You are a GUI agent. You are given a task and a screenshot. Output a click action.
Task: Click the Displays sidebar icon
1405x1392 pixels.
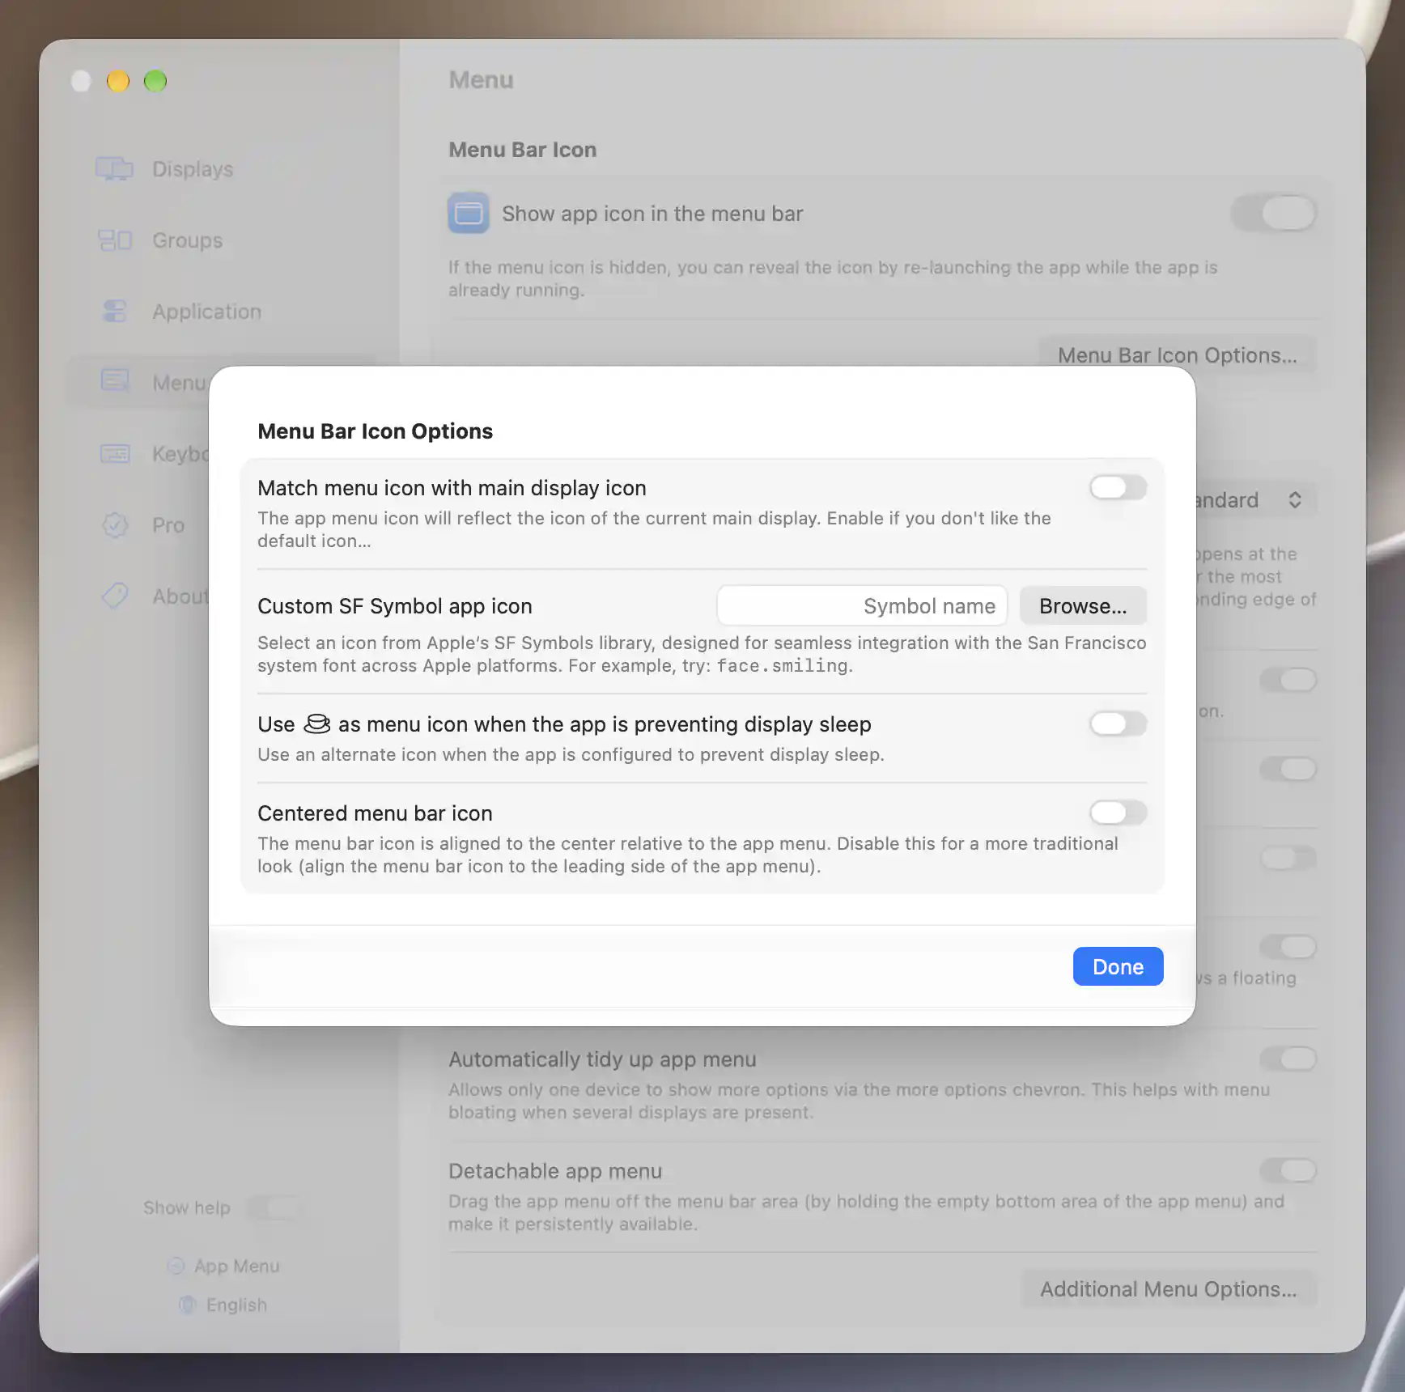coord(114,168)
